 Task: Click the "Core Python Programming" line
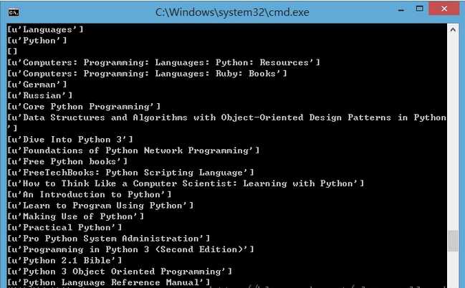click(x=84, y=107)
